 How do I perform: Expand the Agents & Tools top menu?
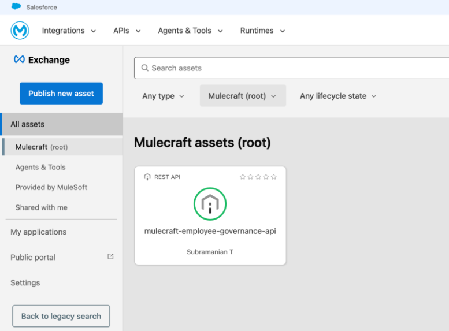pyautogui.click(x=190, y=31)
